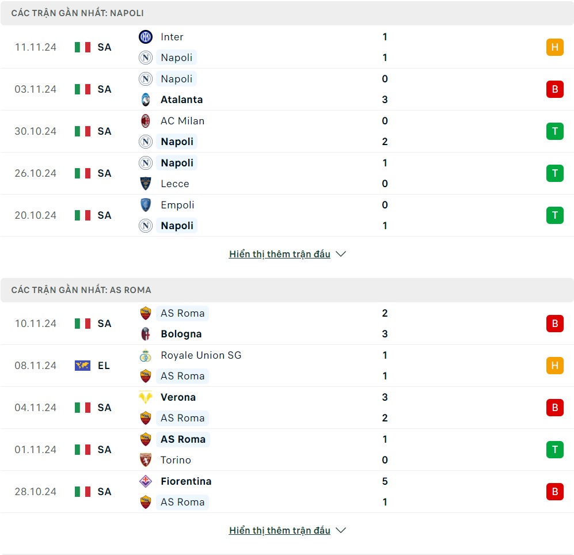
Task: Open the Napoli team link in Lecce match
Action: coord(177,163)
